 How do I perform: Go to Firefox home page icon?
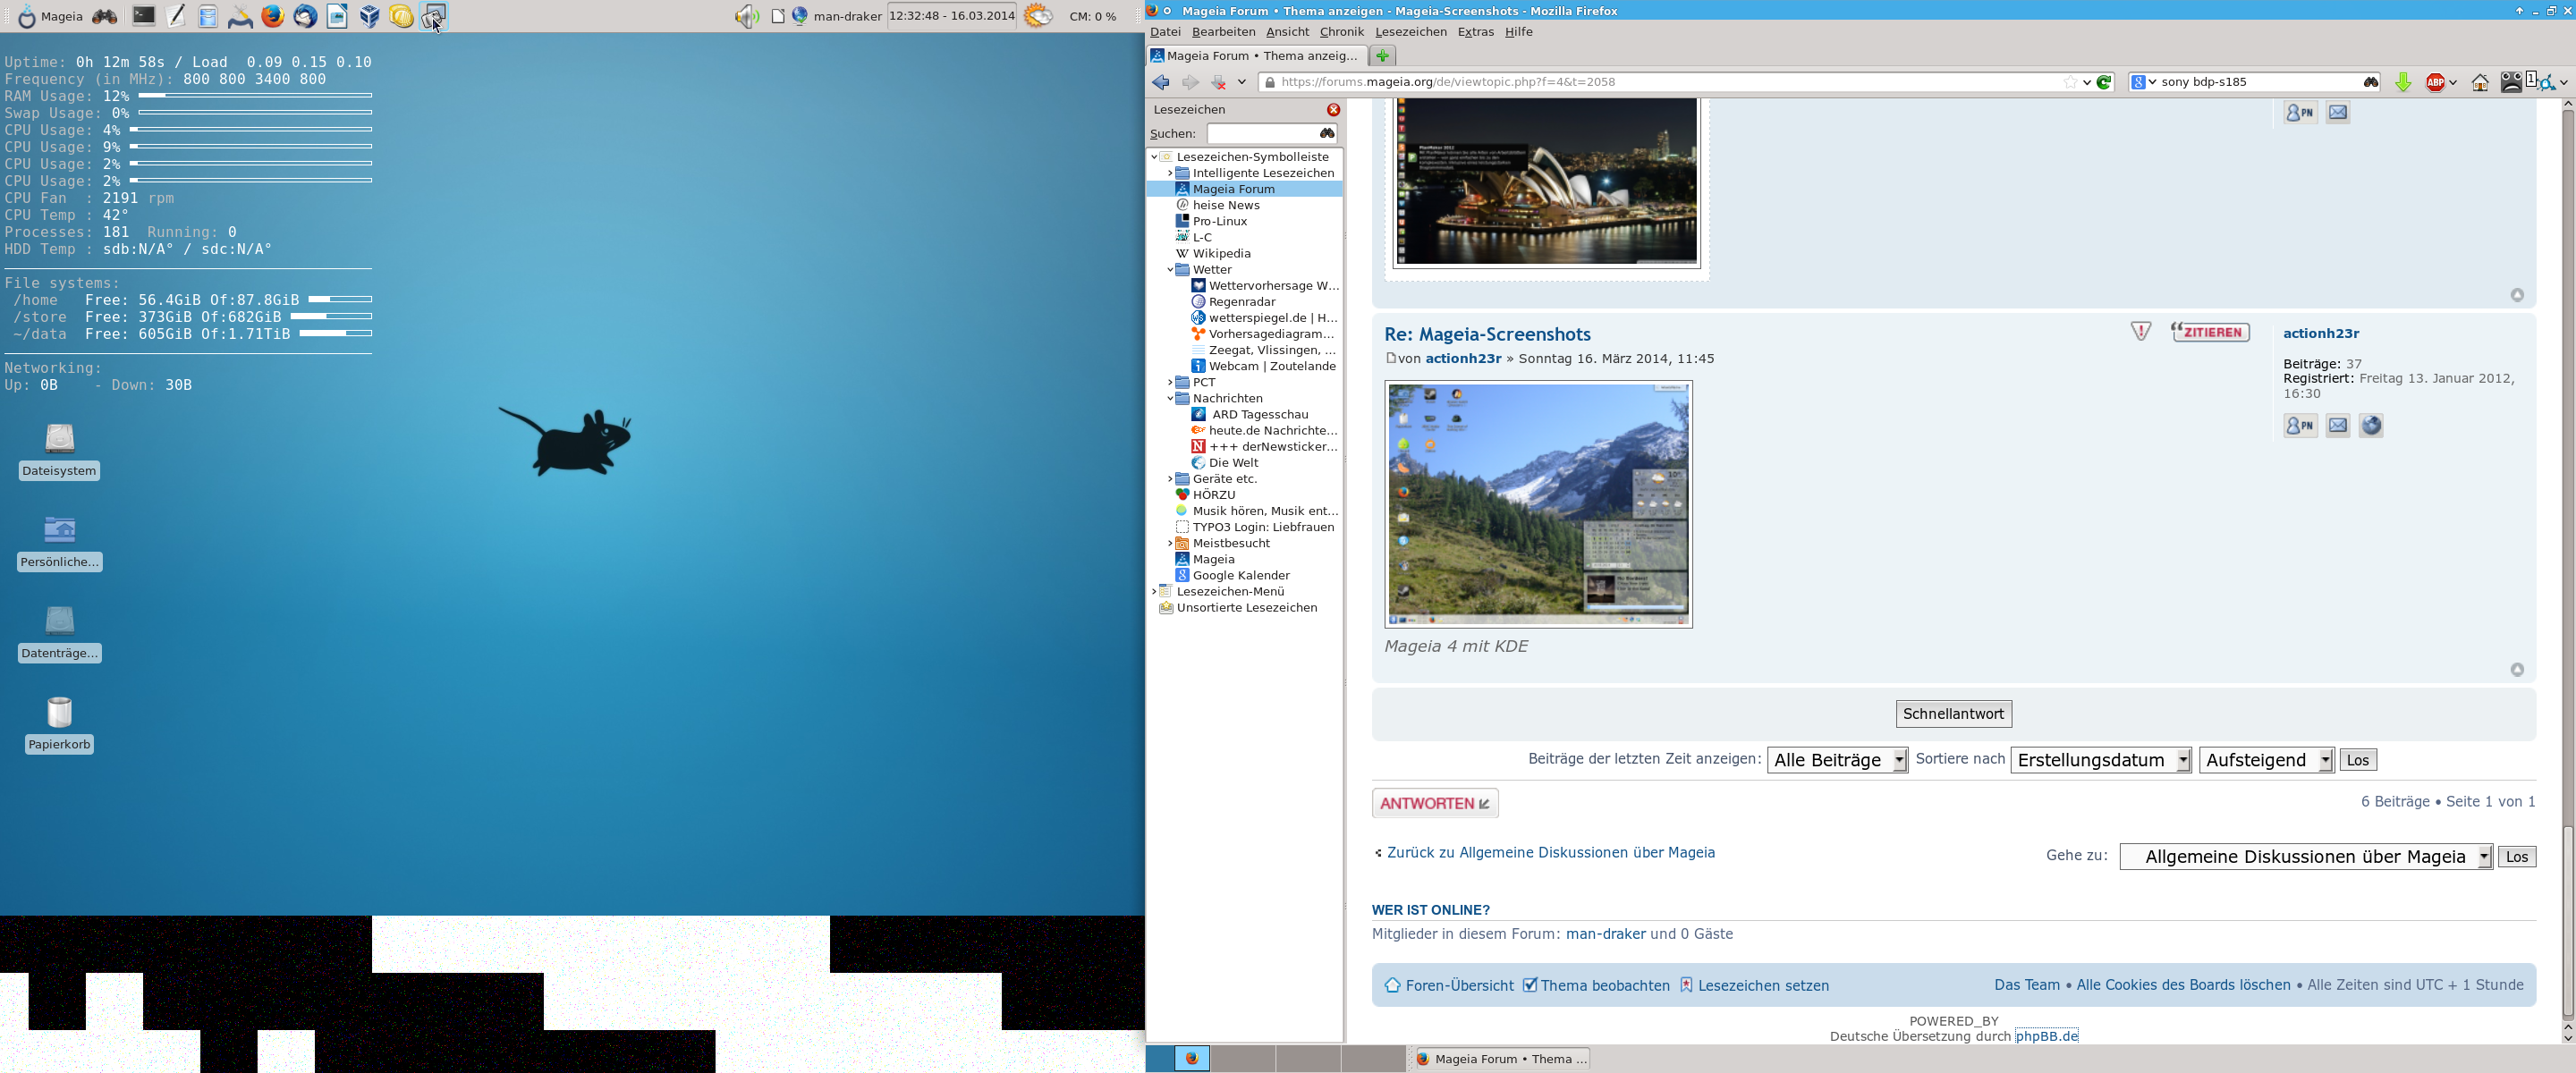point(2480,82)
